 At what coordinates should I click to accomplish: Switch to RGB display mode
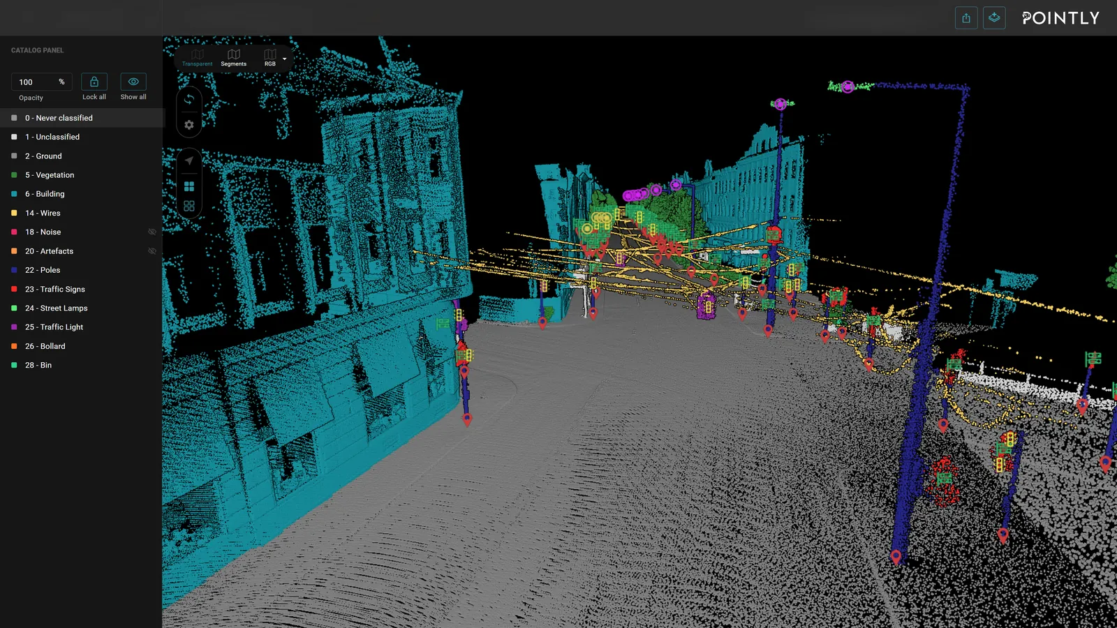click(270, 58)
